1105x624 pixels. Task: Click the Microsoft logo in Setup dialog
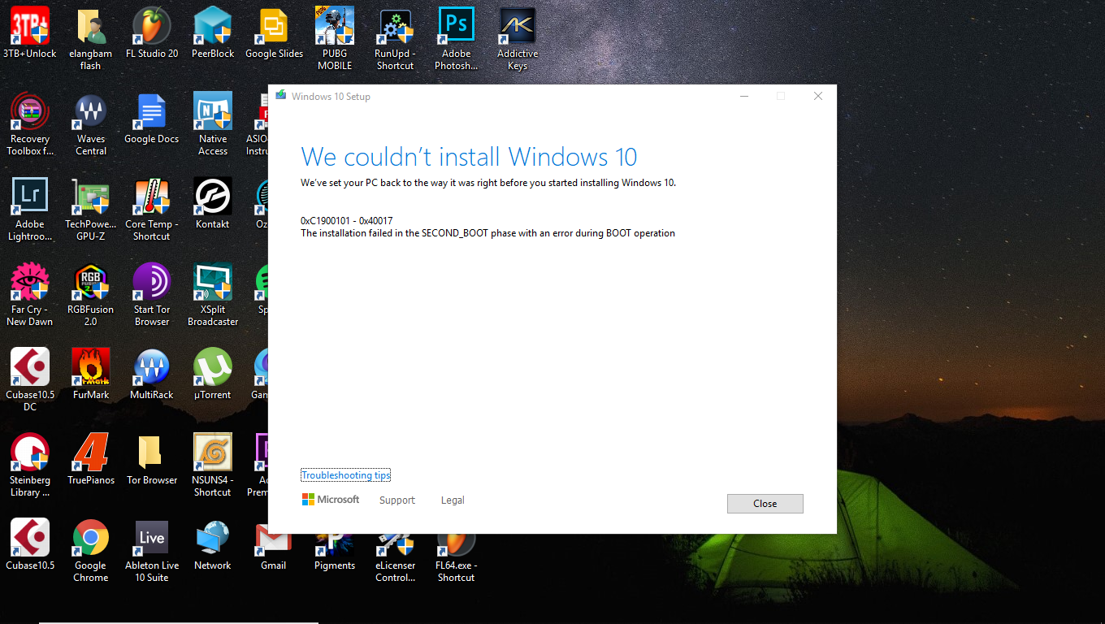point(331,500)
